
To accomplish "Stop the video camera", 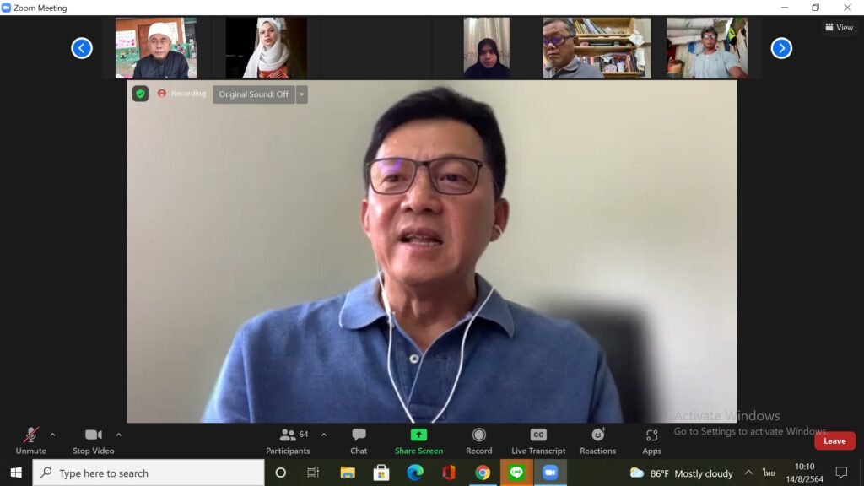I will (x=93, y=440).
